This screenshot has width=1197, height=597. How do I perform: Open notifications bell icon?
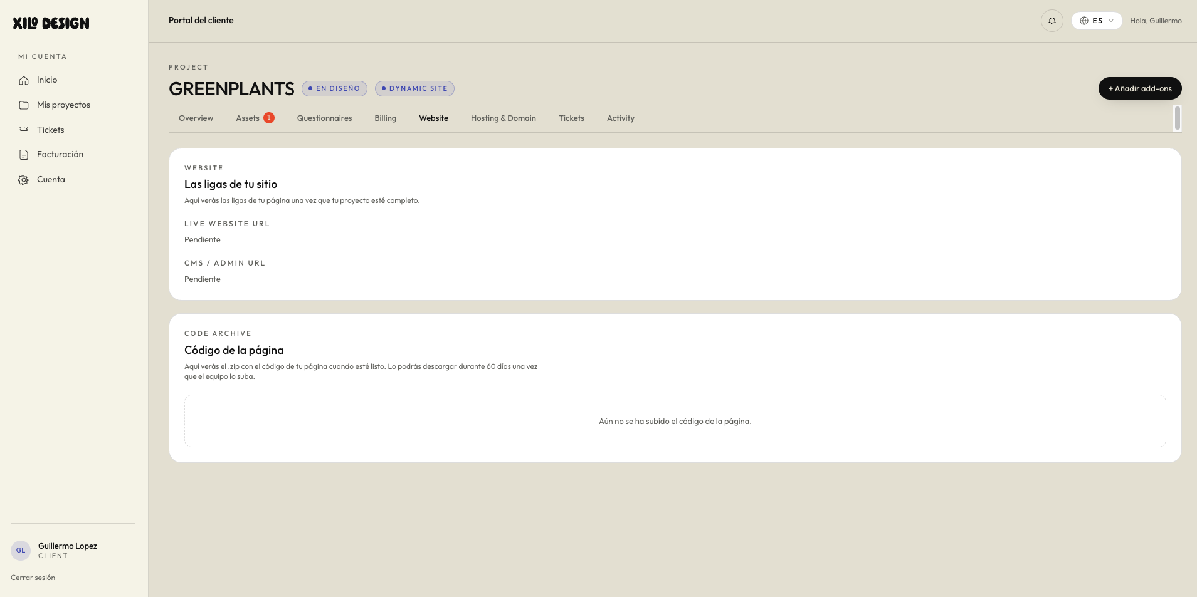(x=1052, y=21)
